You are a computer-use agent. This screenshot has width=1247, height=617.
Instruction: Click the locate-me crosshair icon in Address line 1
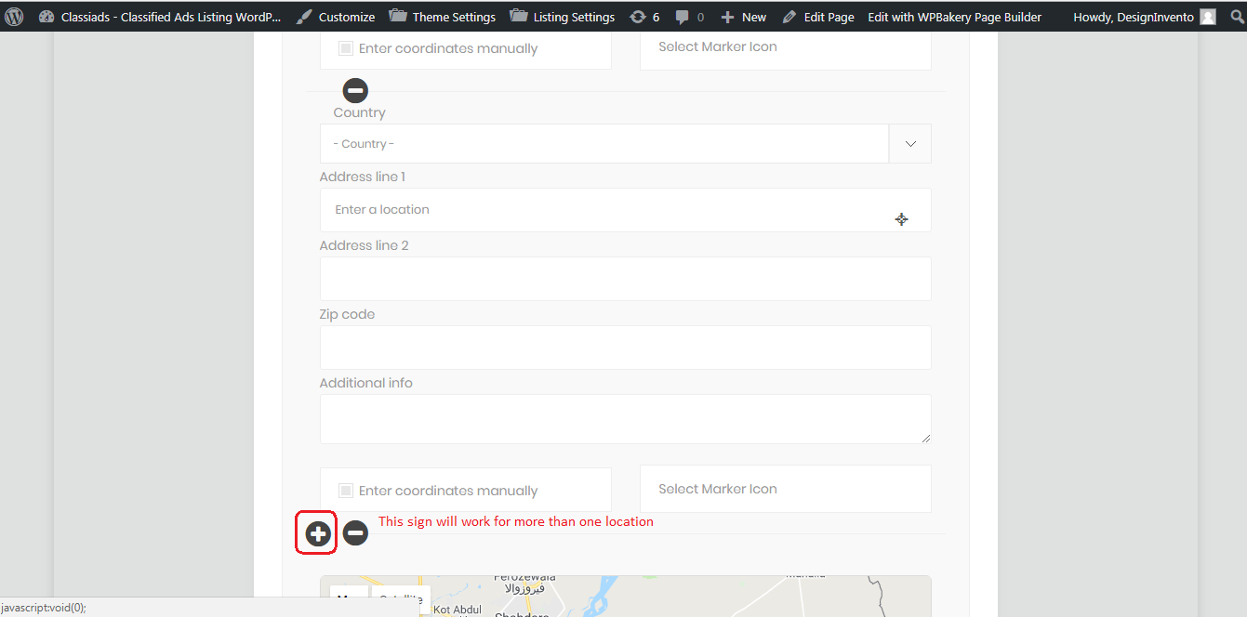pos(901,219)
